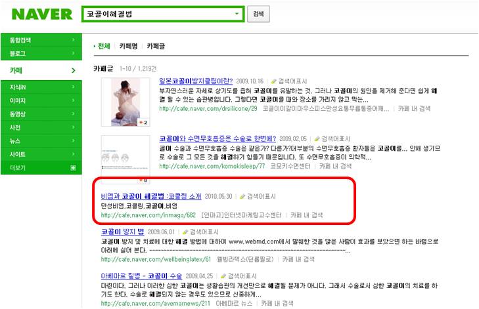Viewport: 479px width, 309px height.
Task: Click the 검색 search button
Action: pos(258,14)
